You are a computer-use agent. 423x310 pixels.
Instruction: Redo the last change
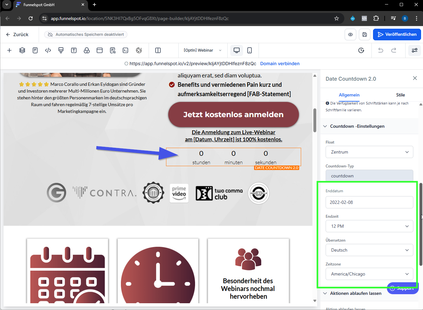coord(394,50)
